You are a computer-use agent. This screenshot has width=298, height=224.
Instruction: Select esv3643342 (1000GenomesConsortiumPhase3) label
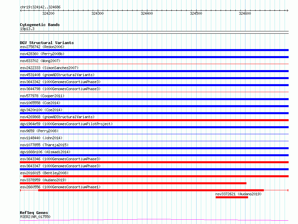[x=60, y=82]
